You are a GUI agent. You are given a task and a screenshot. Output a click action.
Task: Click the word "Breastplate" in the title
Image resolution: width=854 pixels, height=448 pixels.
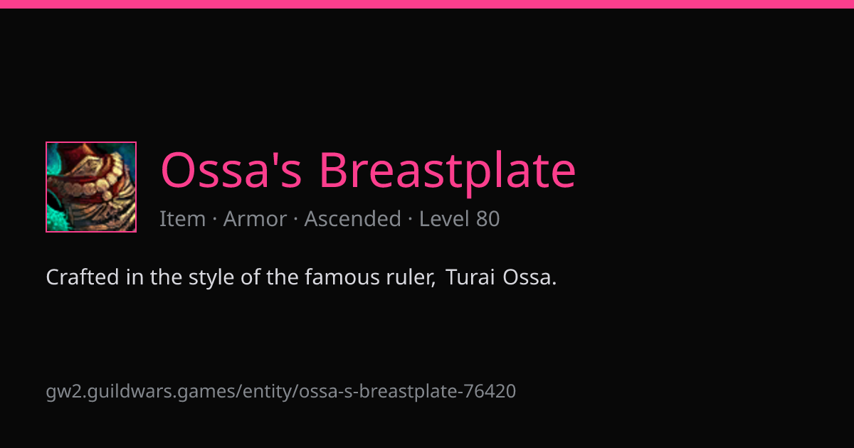coord(447,171)
